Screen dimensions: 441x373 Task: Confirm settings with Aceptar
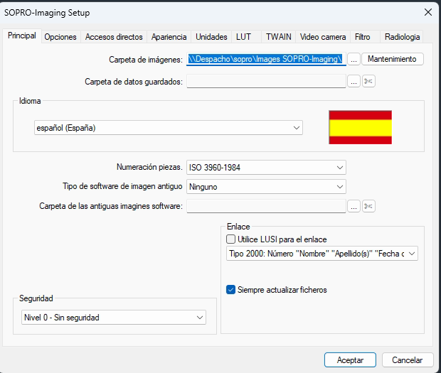point(350,360)
